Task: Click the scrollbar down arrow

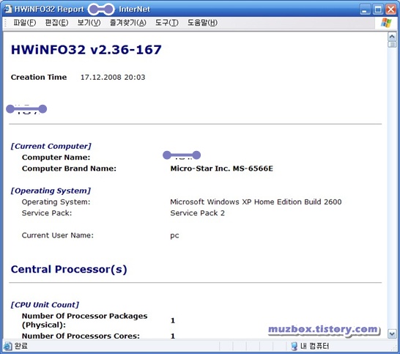Action: [x=392, y=333]
